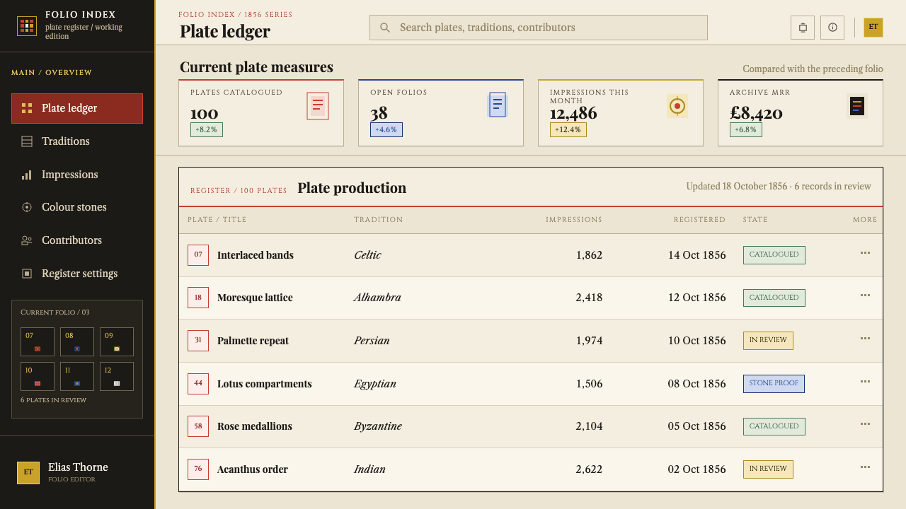Go to Plate ledger in sidebar
The image size is (906, 509).
click(x=77, y=108)
